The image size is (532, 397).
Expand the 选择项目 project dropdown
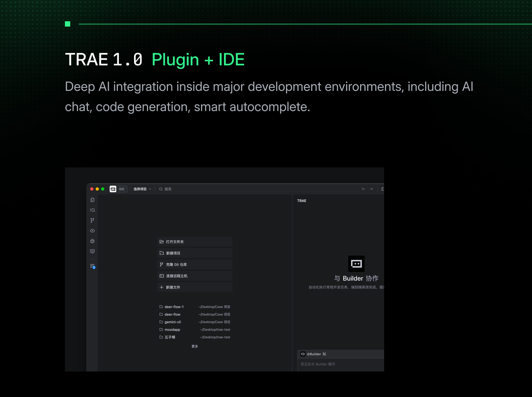tap(142, 189)
